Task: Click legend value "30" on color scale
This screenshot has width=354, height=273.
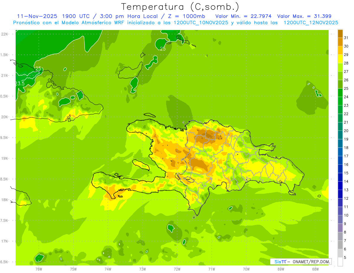Action: [346, 46]
